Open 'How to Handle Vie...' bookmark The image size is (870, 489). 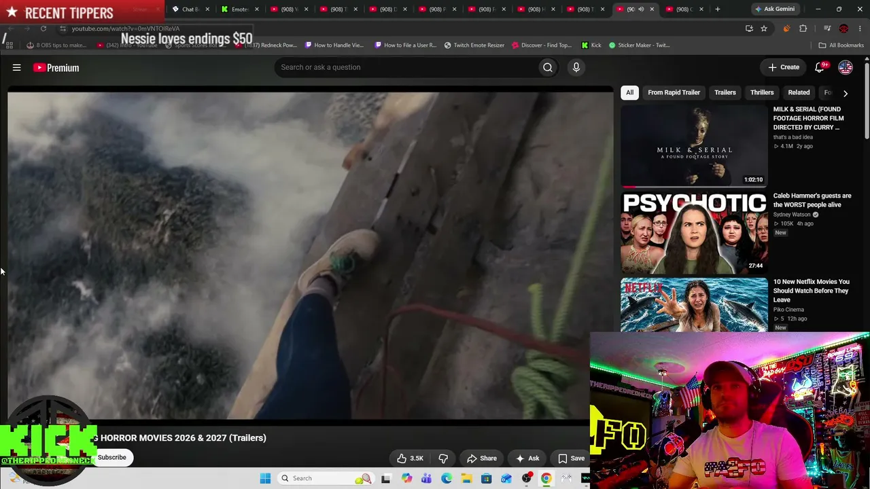pos(334,46)
